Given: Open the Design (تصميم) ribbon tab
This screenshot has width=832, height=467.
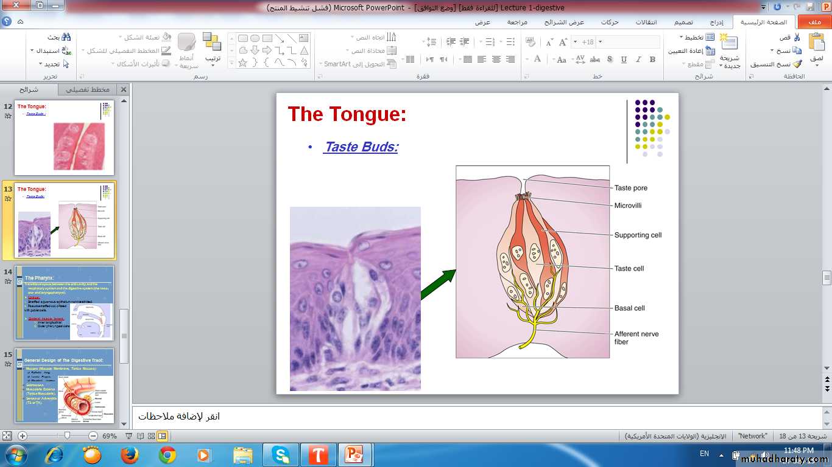Looking at the screenshot, I should pos(683,22).
